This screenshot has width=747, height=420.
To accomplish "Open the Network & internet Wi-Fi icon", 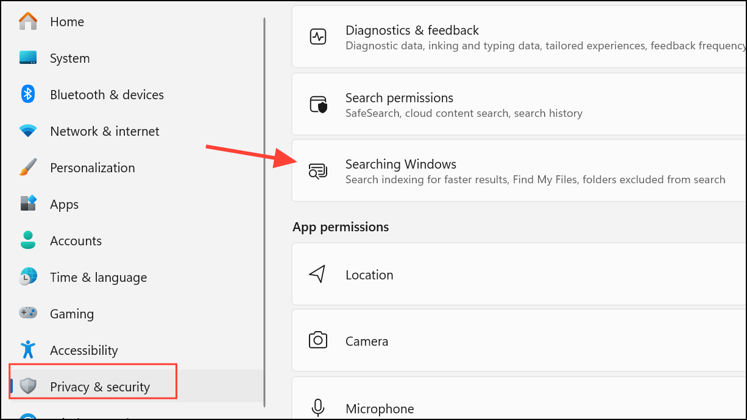I will pyautogui.click(x=28, y=131).
